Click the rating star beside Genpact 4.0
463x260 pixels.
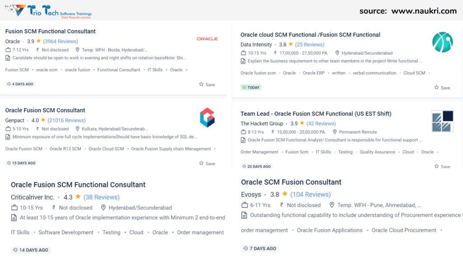click(x=43, y=120)
